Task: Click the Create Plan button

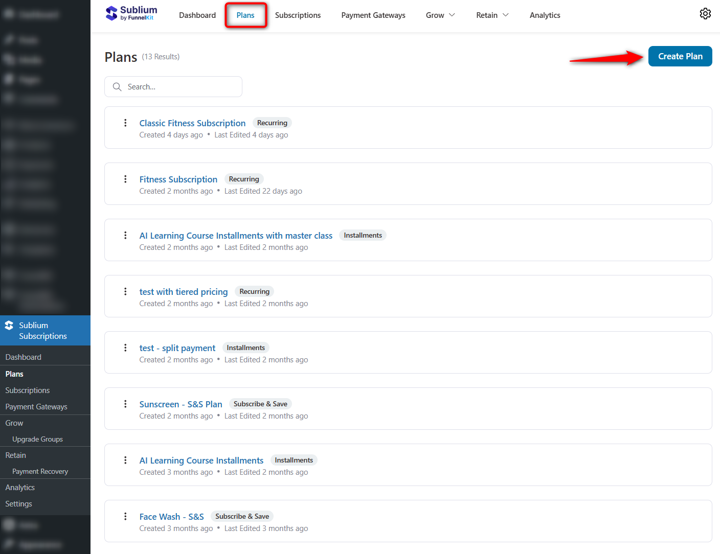Action: [680, 56]
